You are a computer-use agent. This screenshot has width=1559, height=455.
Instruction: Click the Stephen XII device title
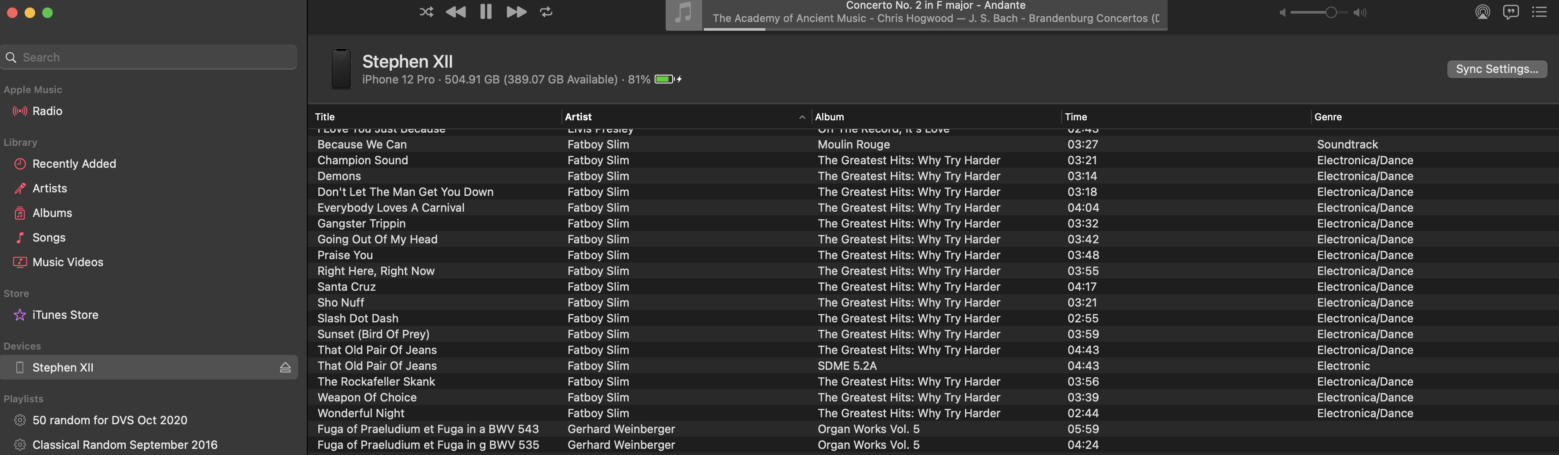(x=407, y=61)
